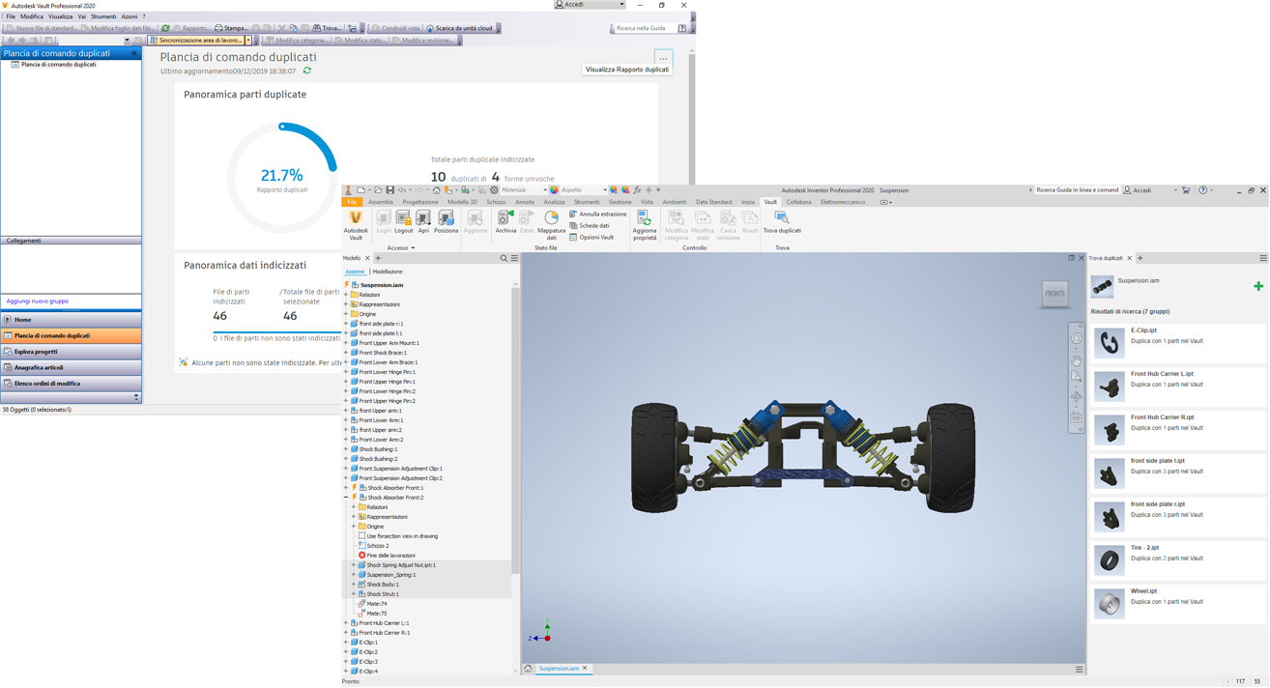Open the Inventor File tab

point(352,202)
